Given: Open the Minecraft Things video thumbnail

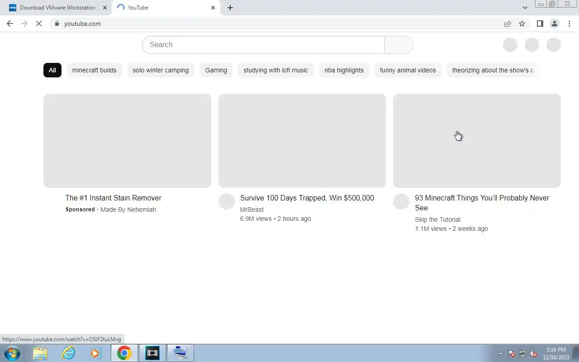Looking at the screenshot, I should (477, 141).
